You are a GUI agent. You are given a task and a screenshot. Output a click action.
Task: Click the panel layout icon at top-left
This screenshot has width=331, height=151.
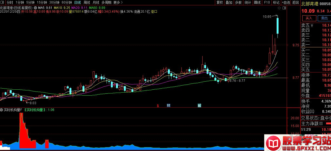[3, 2]
